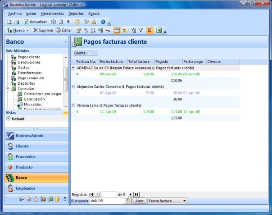Click the Abrir button

tap(139, 201)
